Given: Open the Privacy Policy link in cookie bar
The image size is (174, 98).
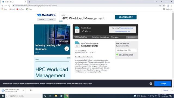Looking at the screenshot, I should point(87,84).
